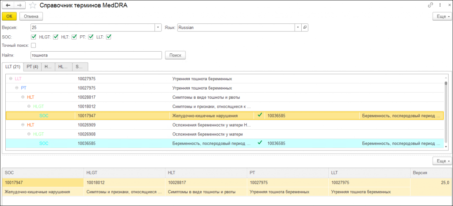
Task: Click the forward navigation arrow
Action: coord(19,5)
